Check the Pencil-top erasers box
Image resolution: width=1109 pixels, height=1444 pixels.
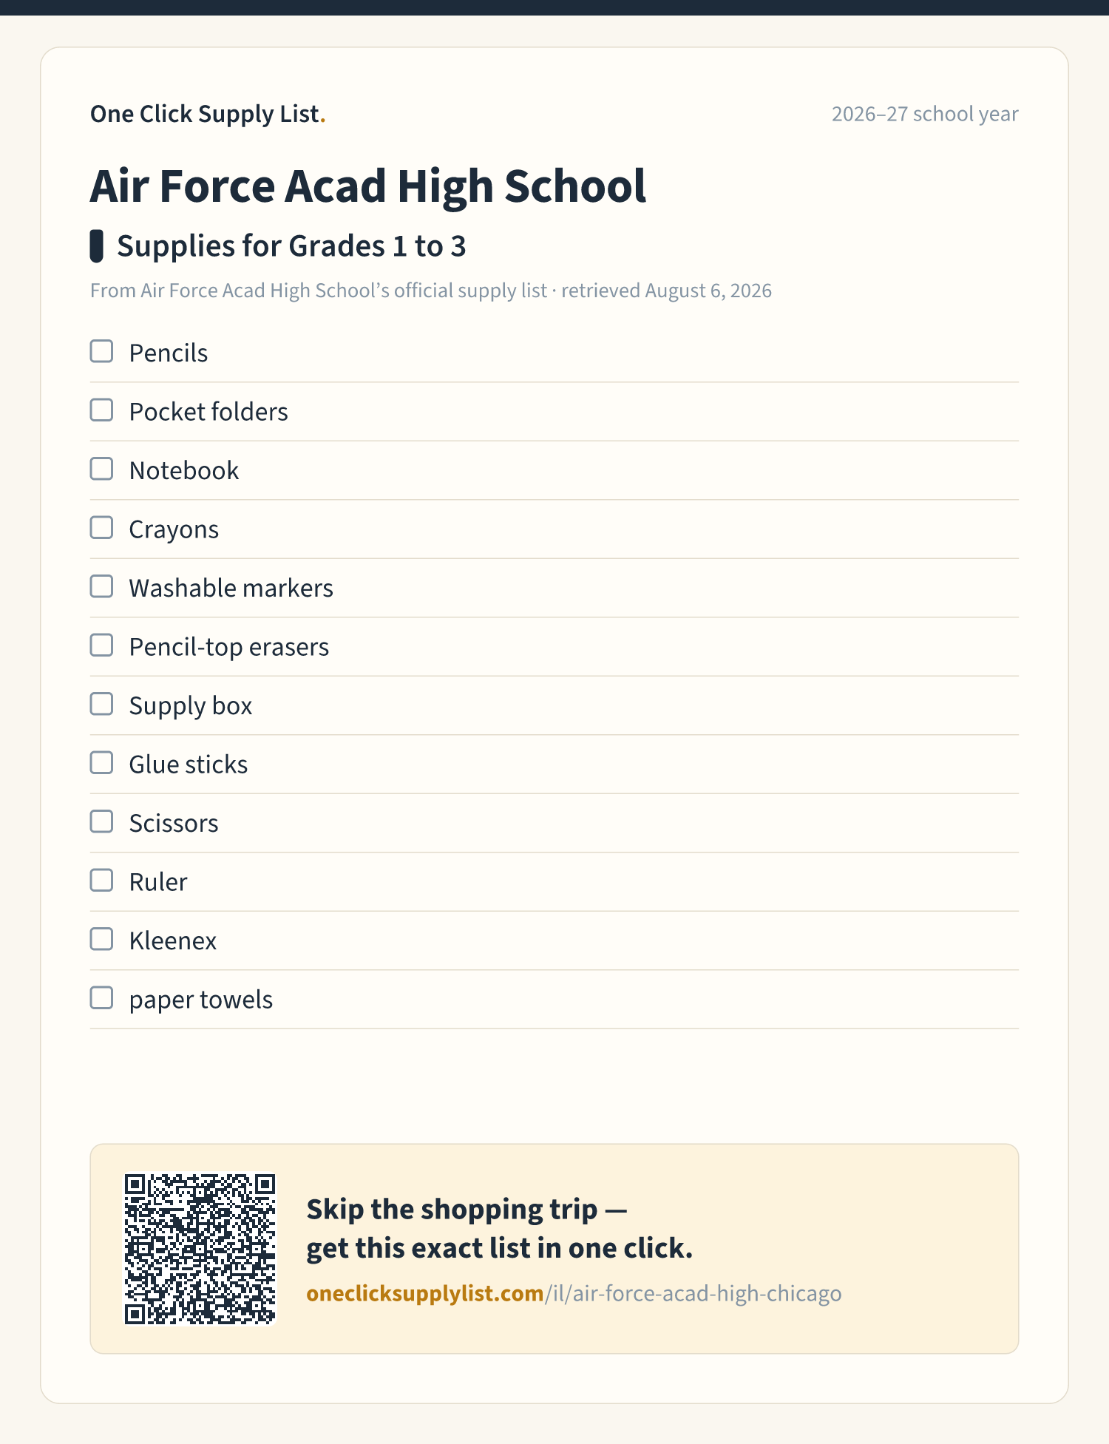tap(101, 645)
